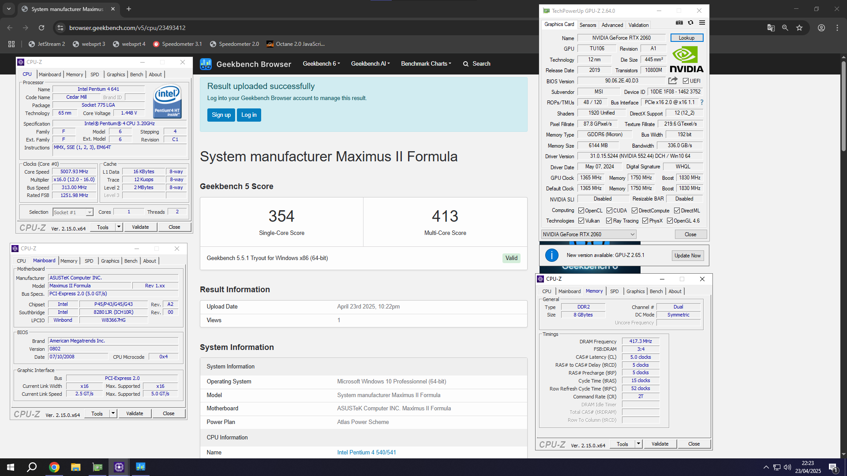Open the Chrome tab search chevron
This screenshot has width=847, height=476.
9,9
